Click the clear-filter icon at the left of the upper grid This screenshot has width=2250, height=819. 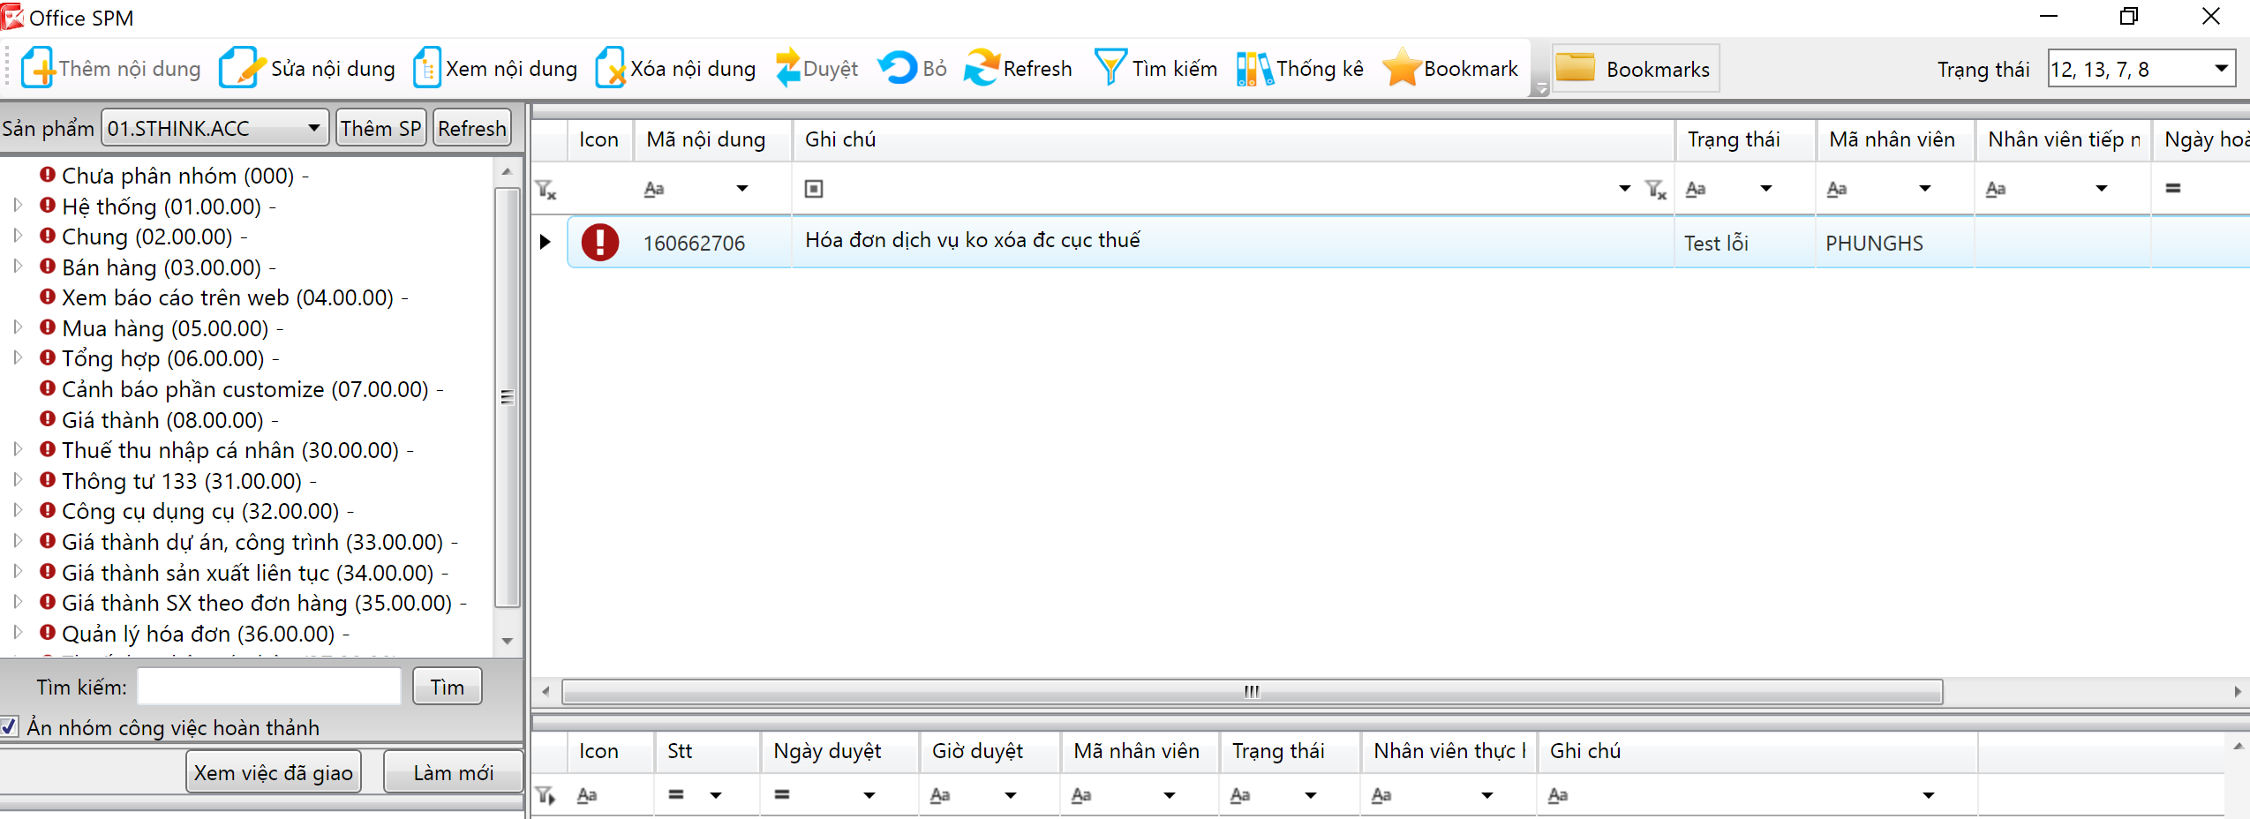[x=546, y=189]
